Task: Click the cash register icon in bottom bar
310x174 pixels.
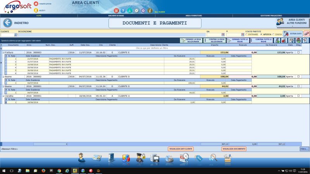Action: point(169,159)
